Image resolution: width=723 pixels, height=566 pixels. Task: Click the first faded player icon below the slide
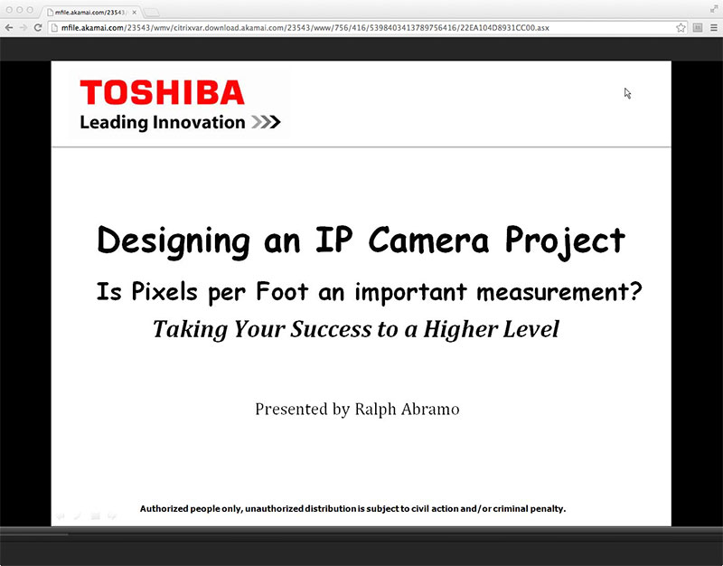[61, 515]
